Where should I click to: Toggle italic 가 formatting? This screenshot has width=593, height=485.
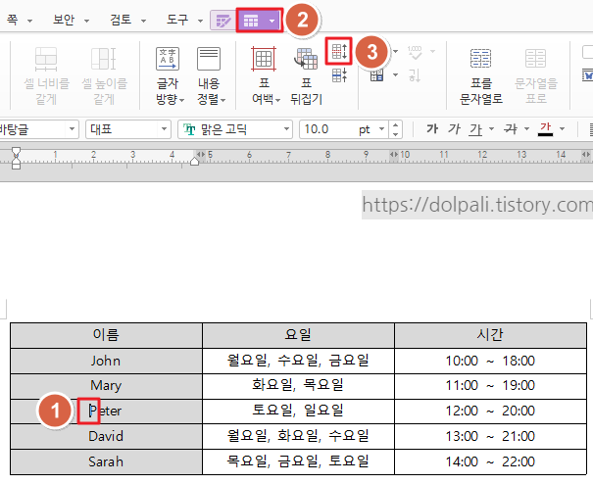coord(454,129)
